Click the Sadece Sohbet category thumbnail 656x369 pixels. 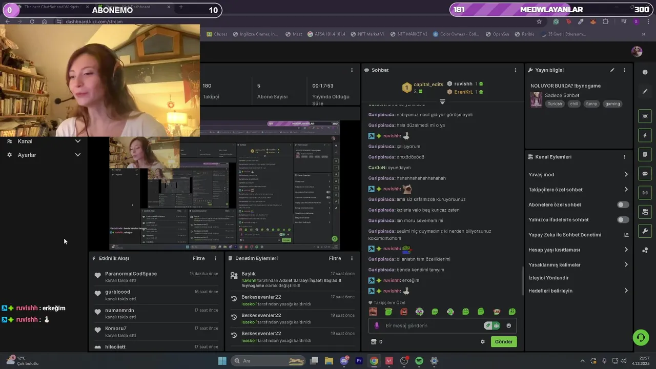(536, 99)
